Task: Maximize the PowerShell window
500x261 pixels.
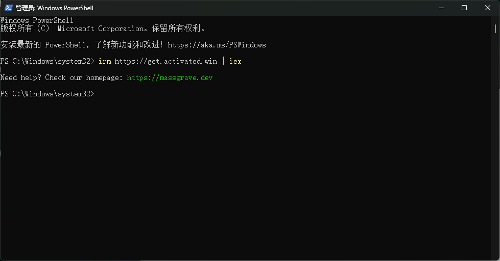Action: coord(464,8)
